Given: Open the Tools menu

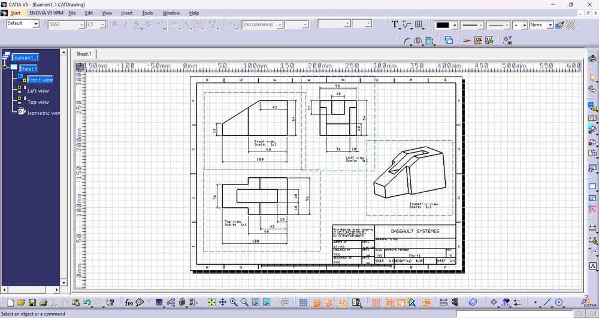Looking at the screenshot, I should click(x=147, y=13).
